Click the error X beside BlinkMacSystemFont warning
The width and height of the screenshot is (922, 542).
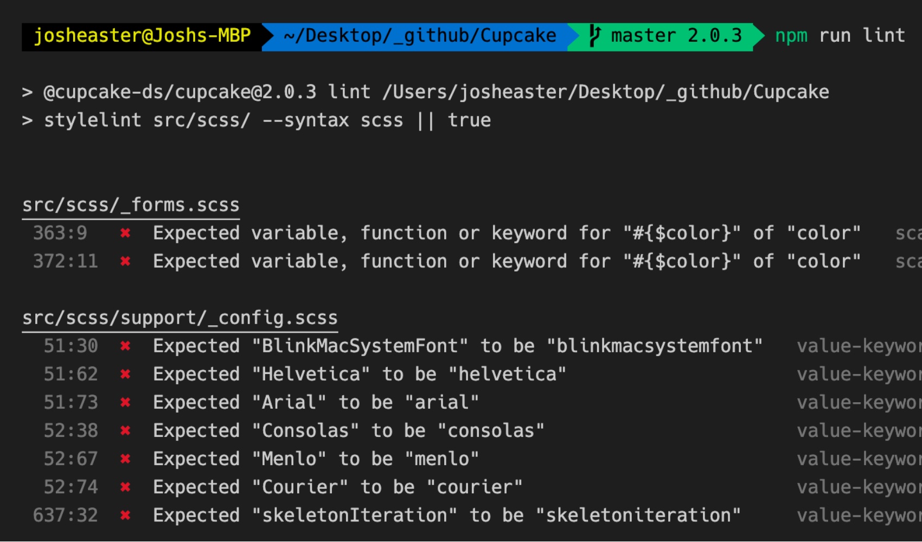tap(125, 346)
